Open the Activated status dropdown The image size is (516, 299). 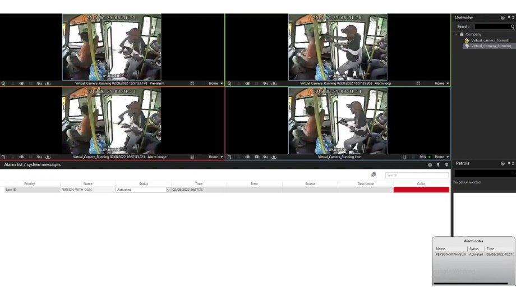pos(168,190)
